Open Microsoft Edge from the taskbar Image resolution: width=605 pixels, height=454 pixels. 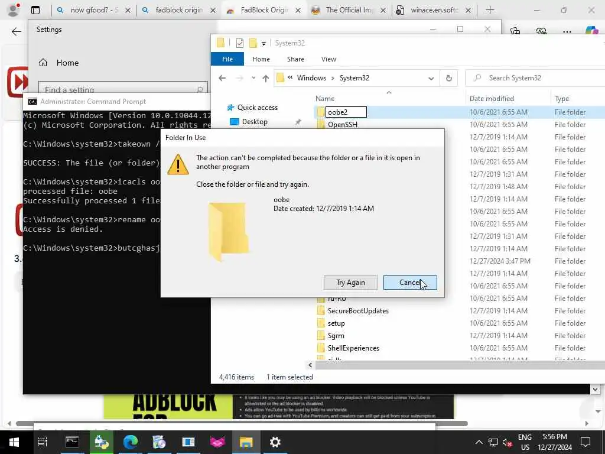click(131, 442)
